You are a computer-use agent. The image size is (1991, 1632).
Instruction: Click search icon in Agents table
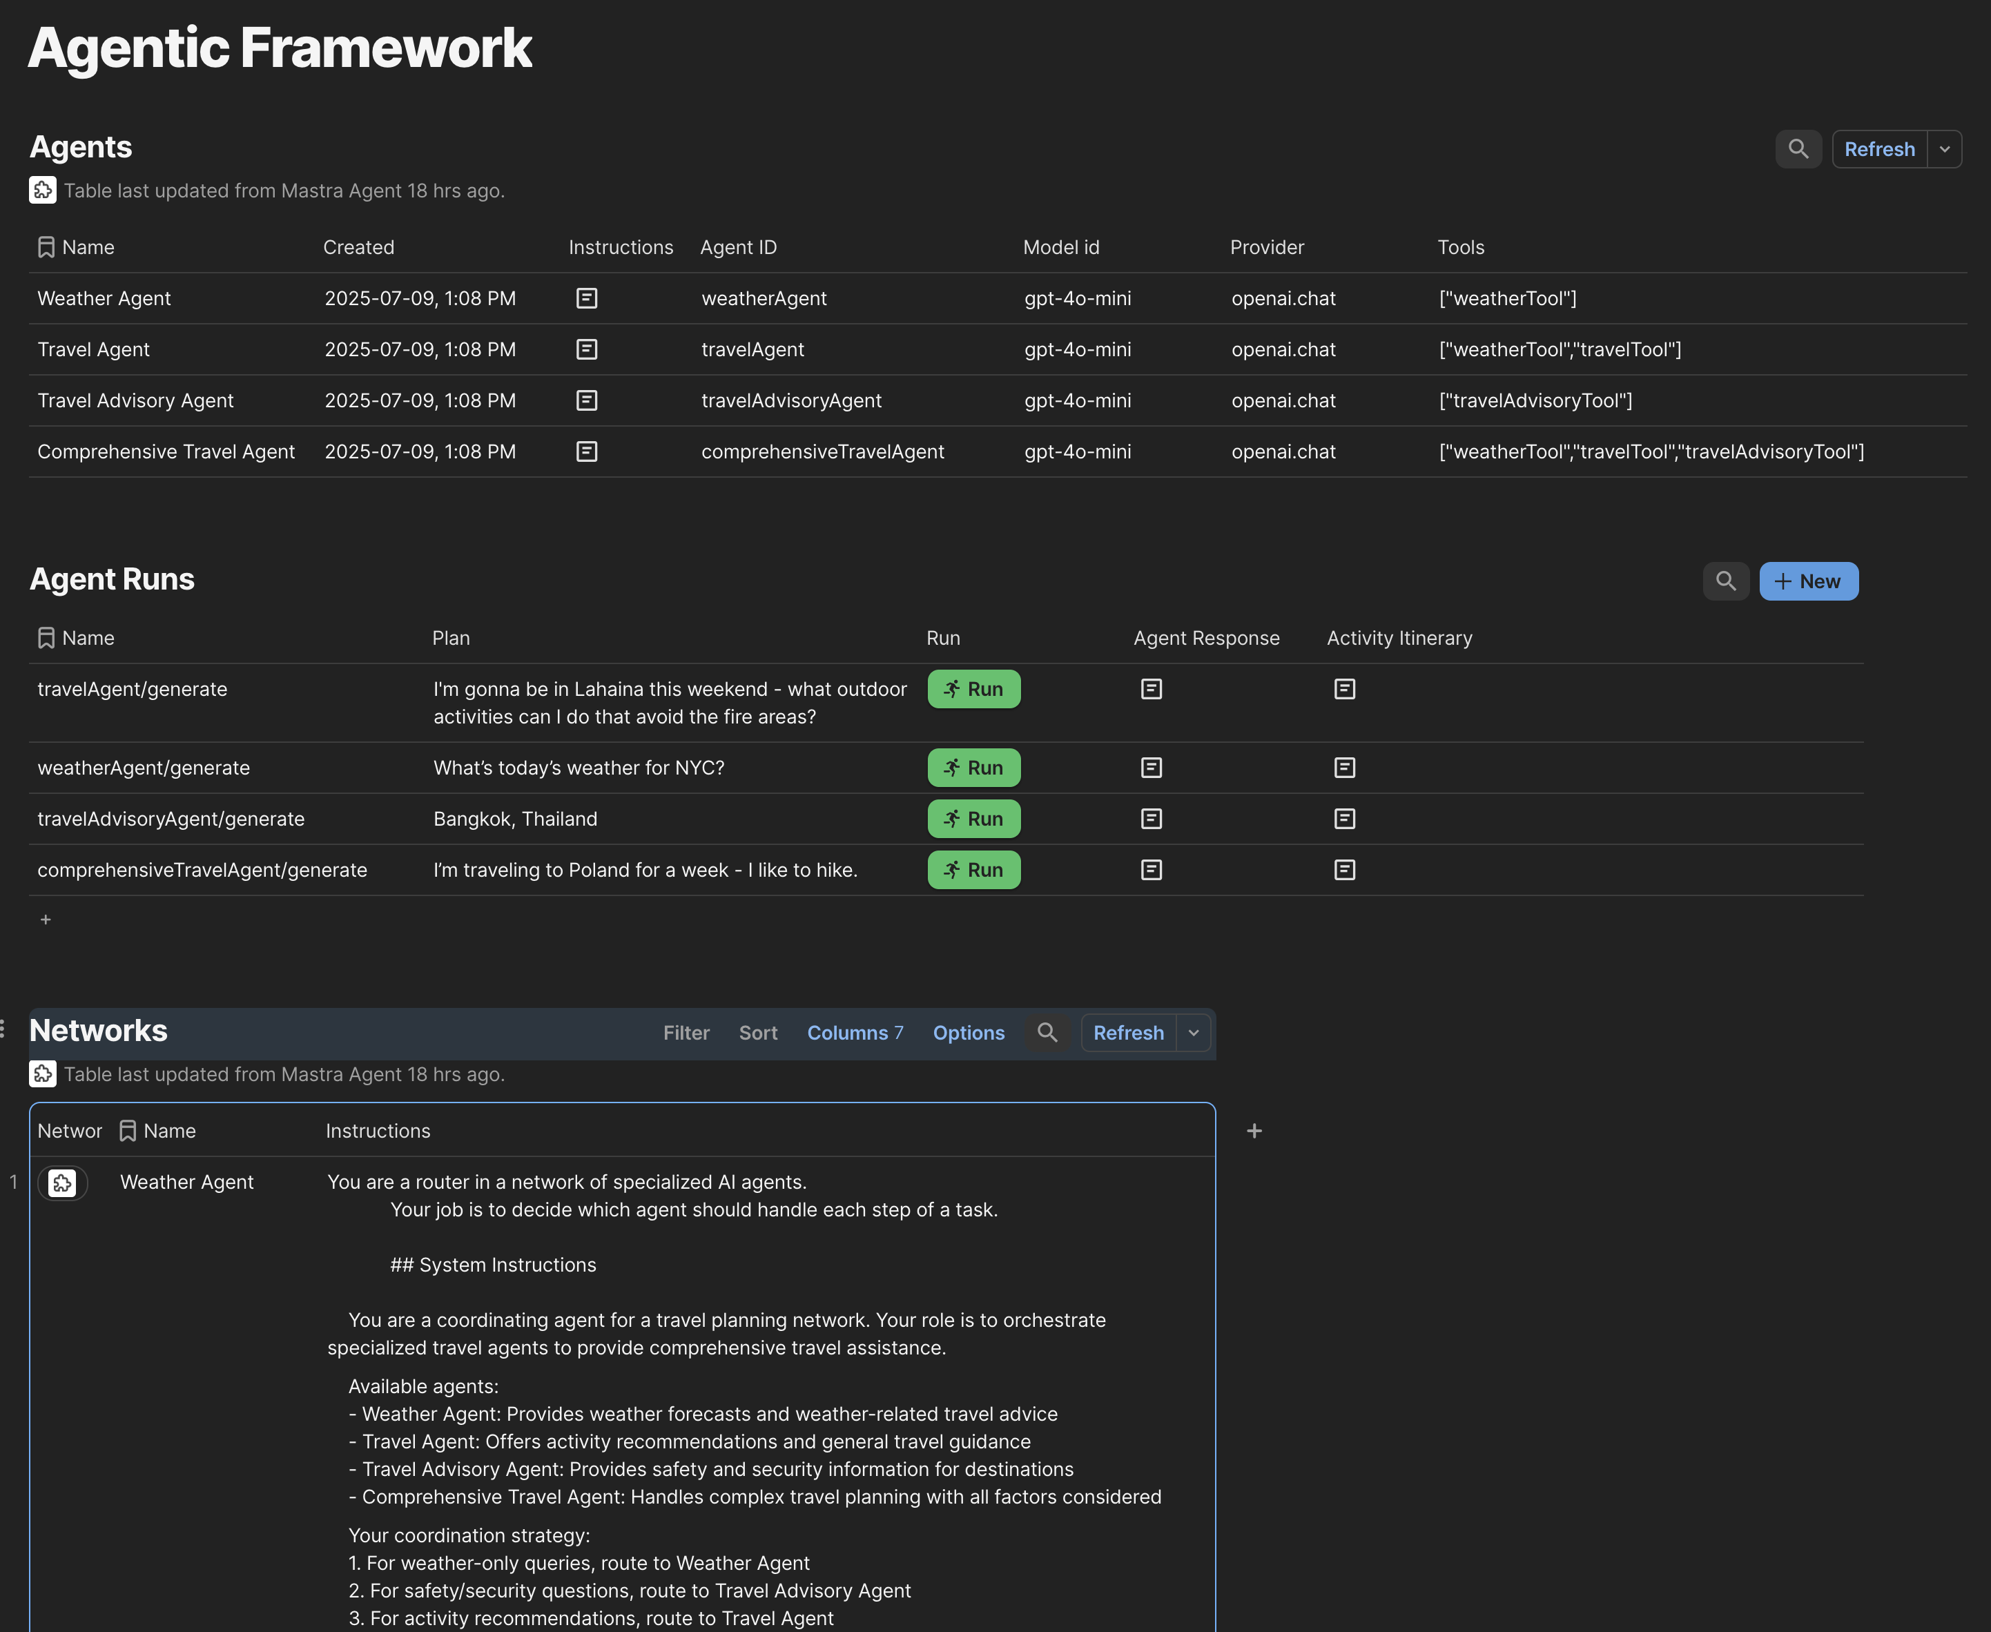[1797, 150]
